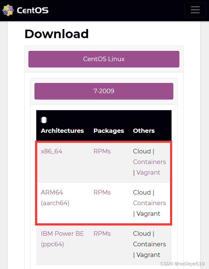Open the hamburger navigation menu
The image size is (209, 269).
click(x=195, y=10)
